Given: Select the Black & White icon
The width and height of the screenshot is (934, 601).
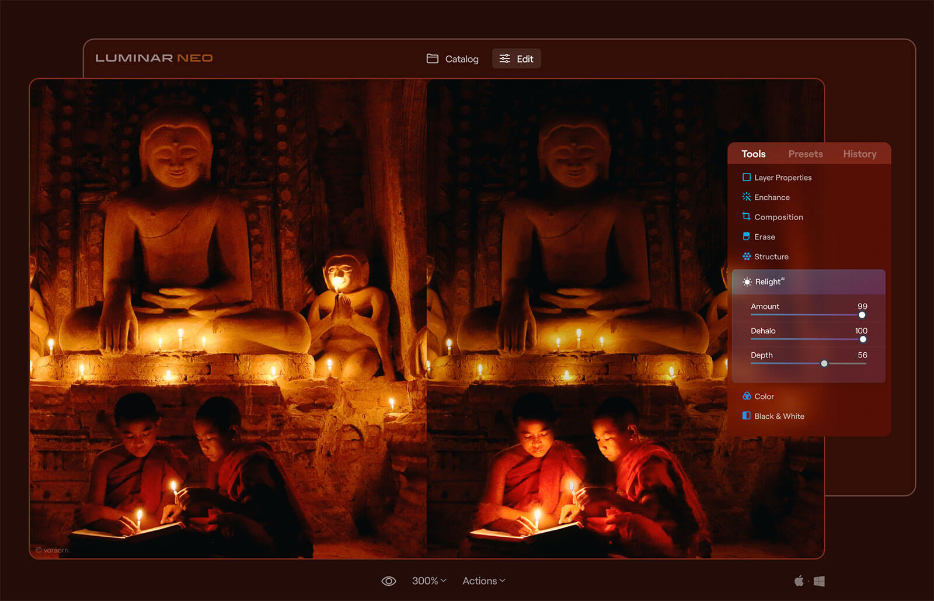Looking at the screenshot, I should (x=746, y=416).
